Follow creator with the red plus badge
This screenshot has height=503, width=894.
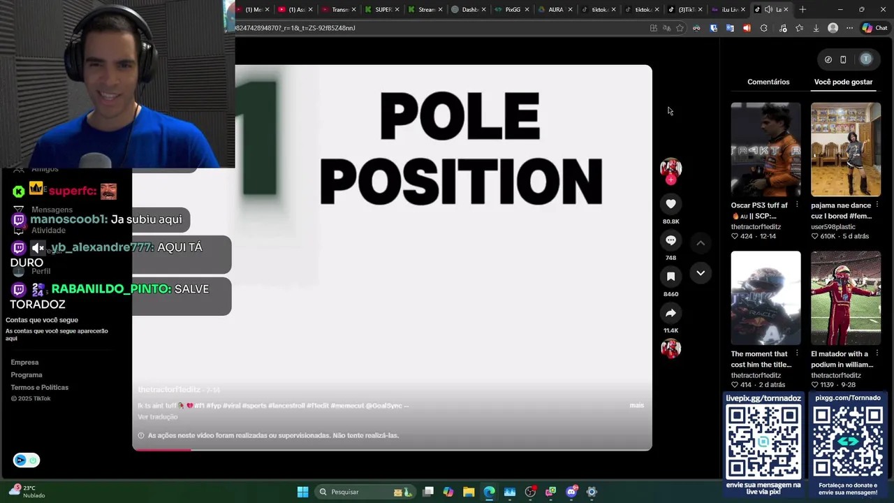670,180
